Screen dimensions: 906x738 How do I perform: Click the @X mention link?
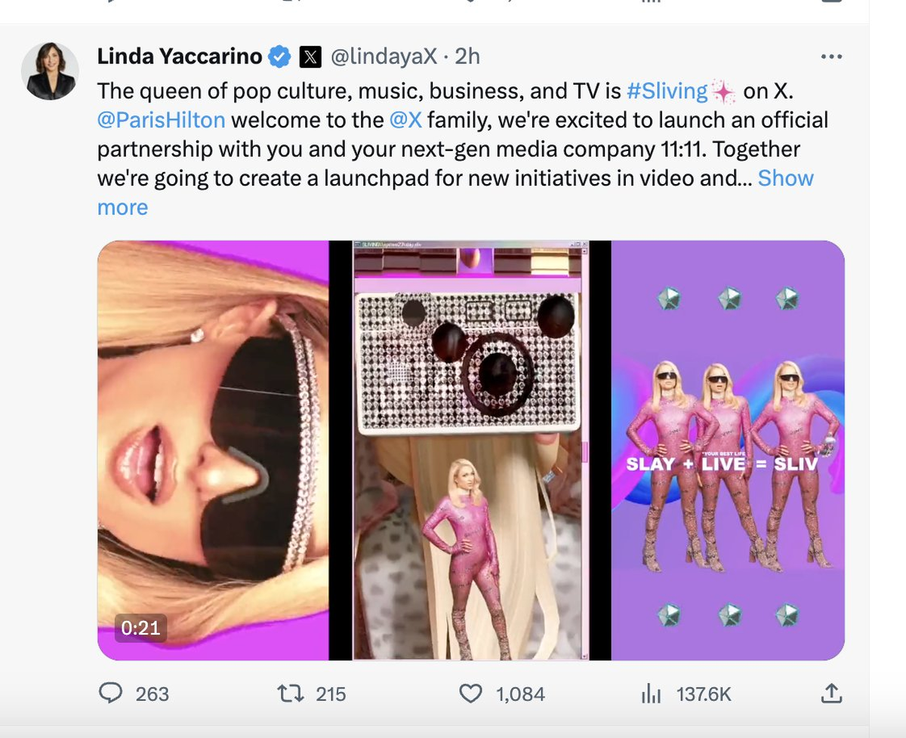(x=405, y=120)
